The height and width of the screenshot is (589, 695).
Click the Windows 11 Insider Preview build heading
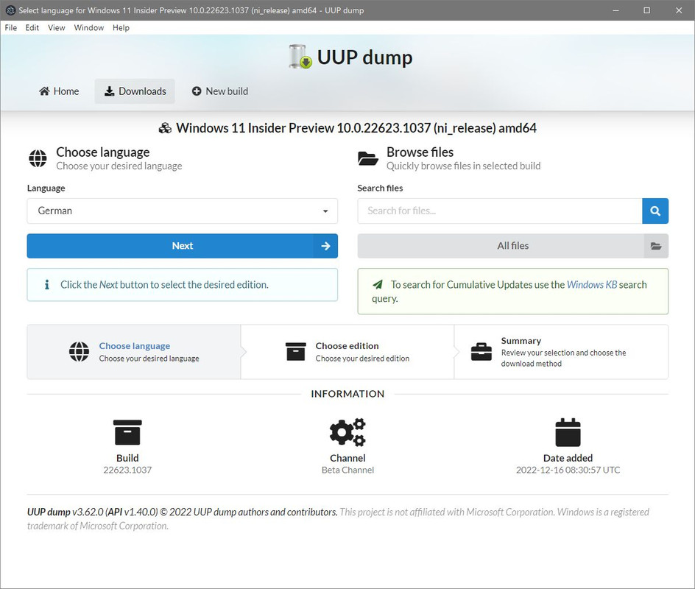356,128
